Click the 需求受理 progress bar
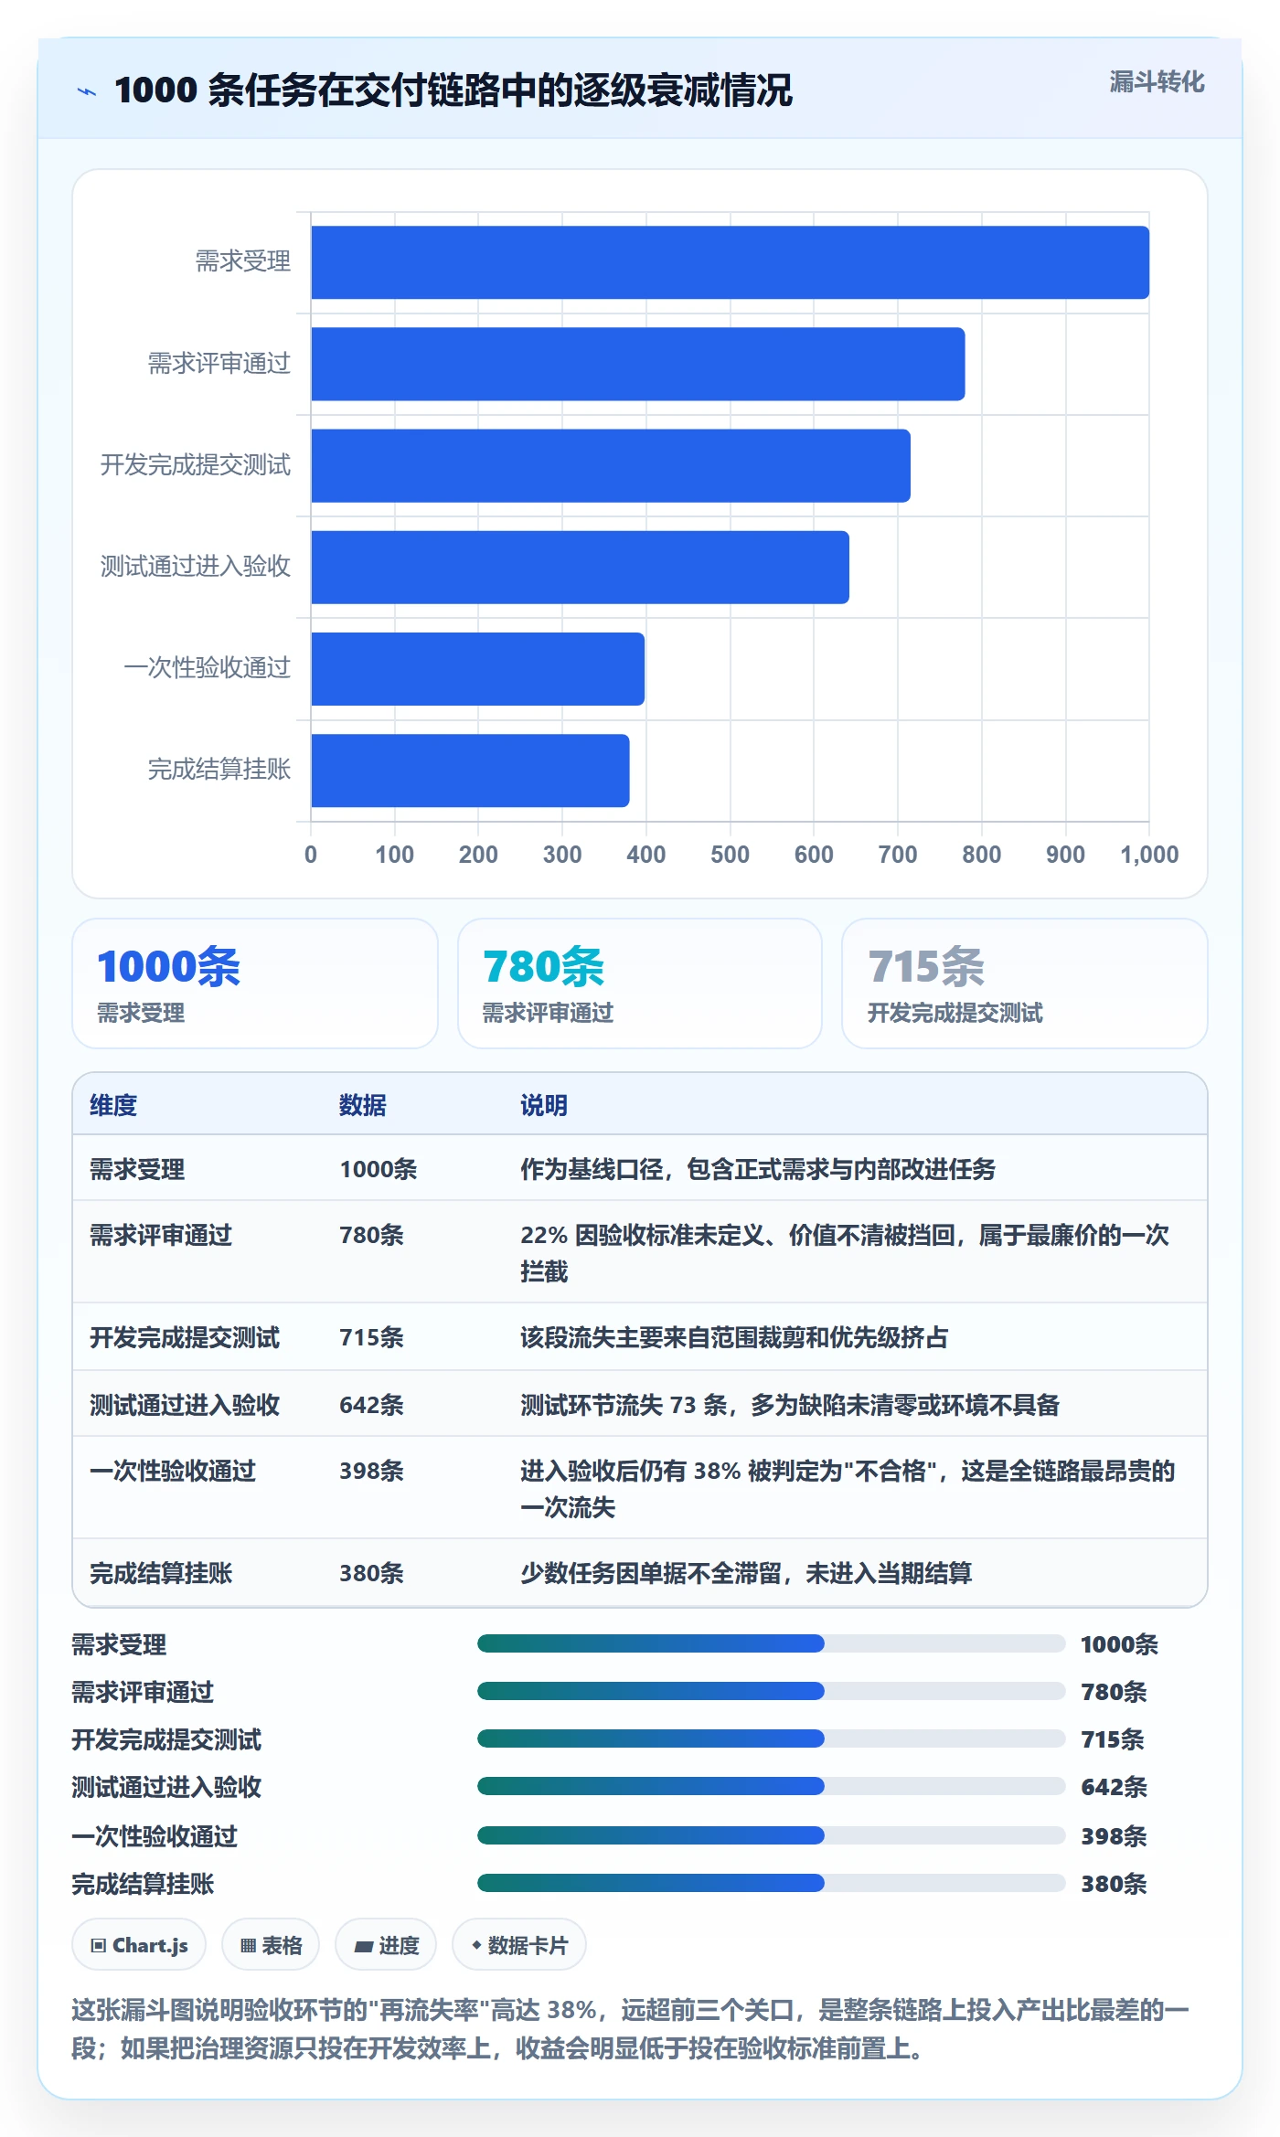The width and height of the screenshot is (1280, 2137). point(771,1643)
